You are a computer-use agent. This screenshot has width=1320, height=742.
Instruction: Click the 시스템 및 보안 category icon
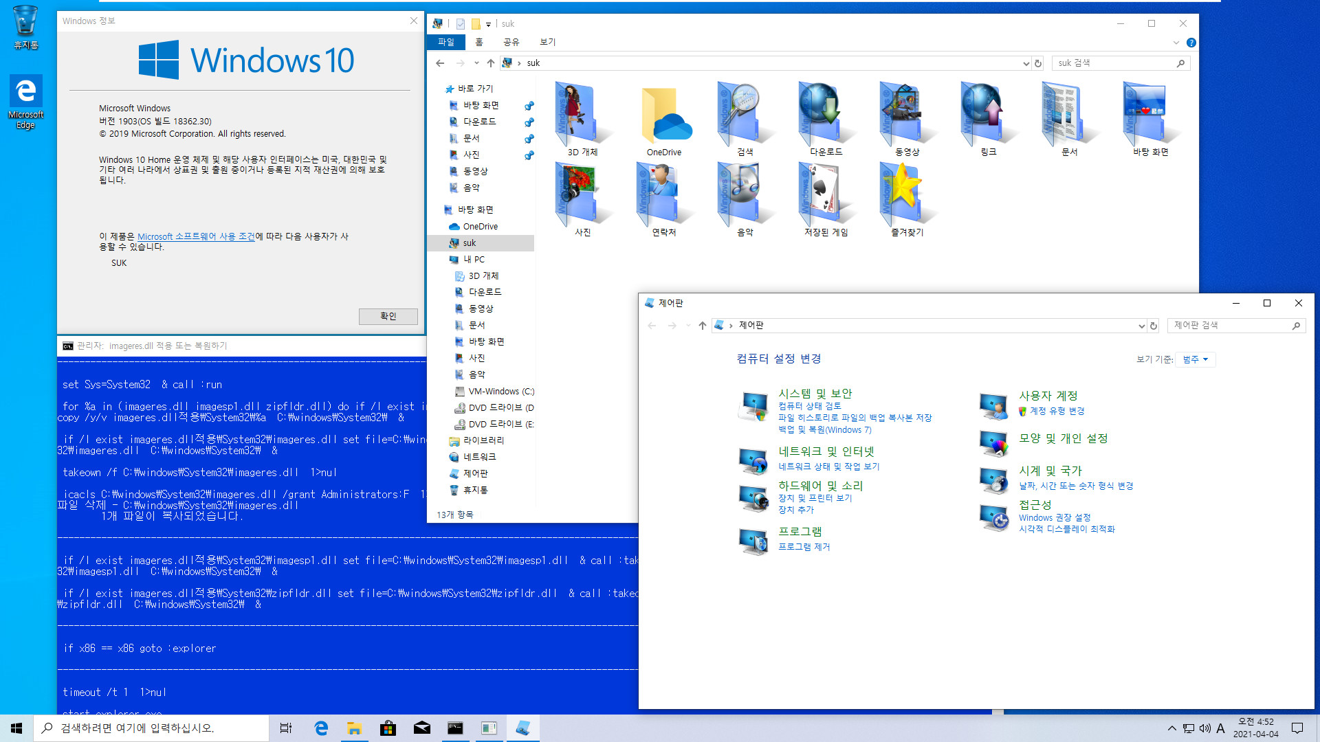click(x=753, y=406)
